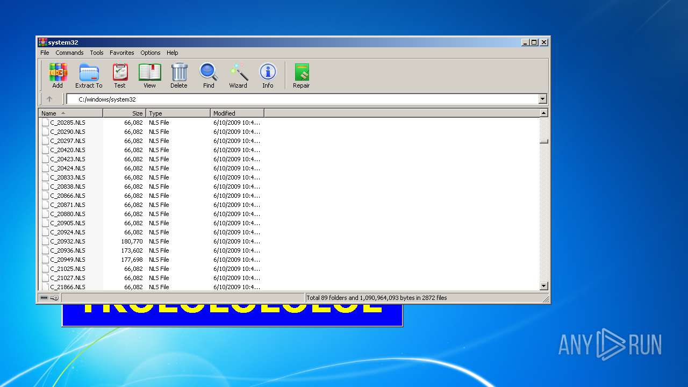Image resolution: width=688 pixels, height=387 pixels.
Task: Click the Find toolbar icon
Action: pos(209,72)
